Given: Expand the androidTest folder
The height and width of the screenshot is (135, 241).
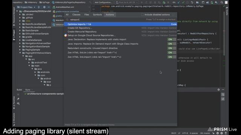Looking at the screenshot, I should tap(29, 63).
